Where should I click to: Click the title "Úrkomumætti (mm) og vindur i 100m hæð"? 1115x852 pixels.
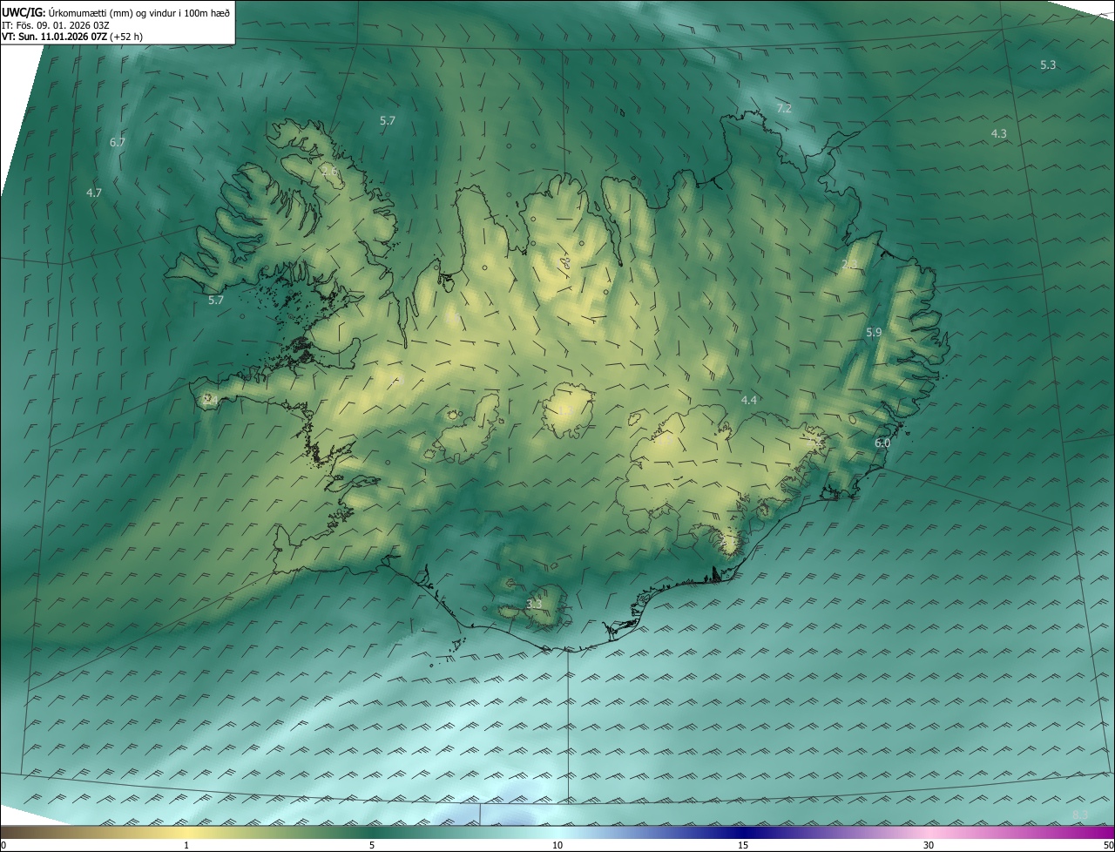[x=139, y=12]
